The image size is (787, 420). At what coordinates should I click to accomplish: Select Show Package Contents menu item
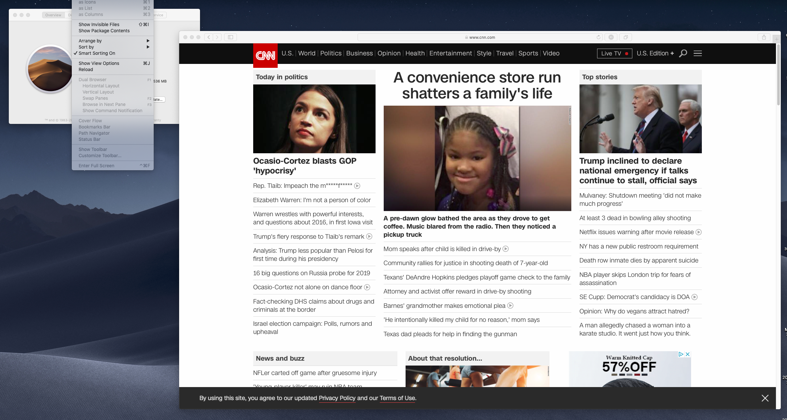(113, 31)
